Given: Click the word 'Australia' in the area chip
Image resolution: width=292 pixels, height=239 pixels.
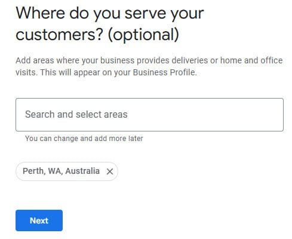Looking at the screenshot, I should [82, 171].
